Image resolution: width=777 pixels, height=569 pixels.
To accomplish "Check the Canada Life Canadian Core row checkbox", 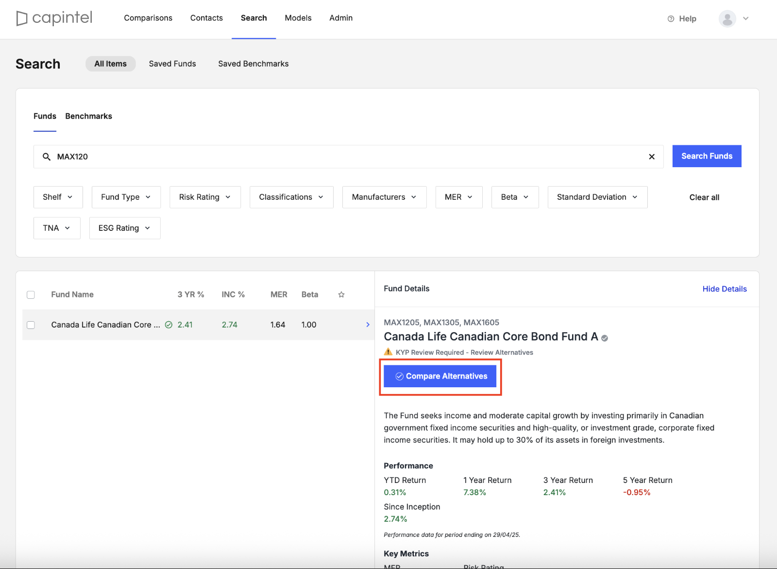I will pos(31,325).
